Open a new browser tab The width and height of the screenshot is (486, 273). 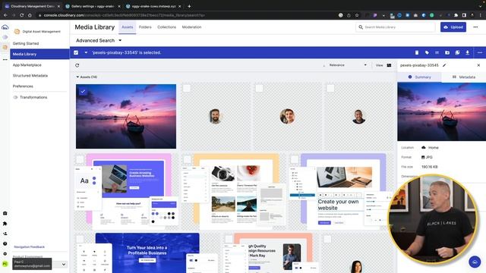tap(189, 6)
